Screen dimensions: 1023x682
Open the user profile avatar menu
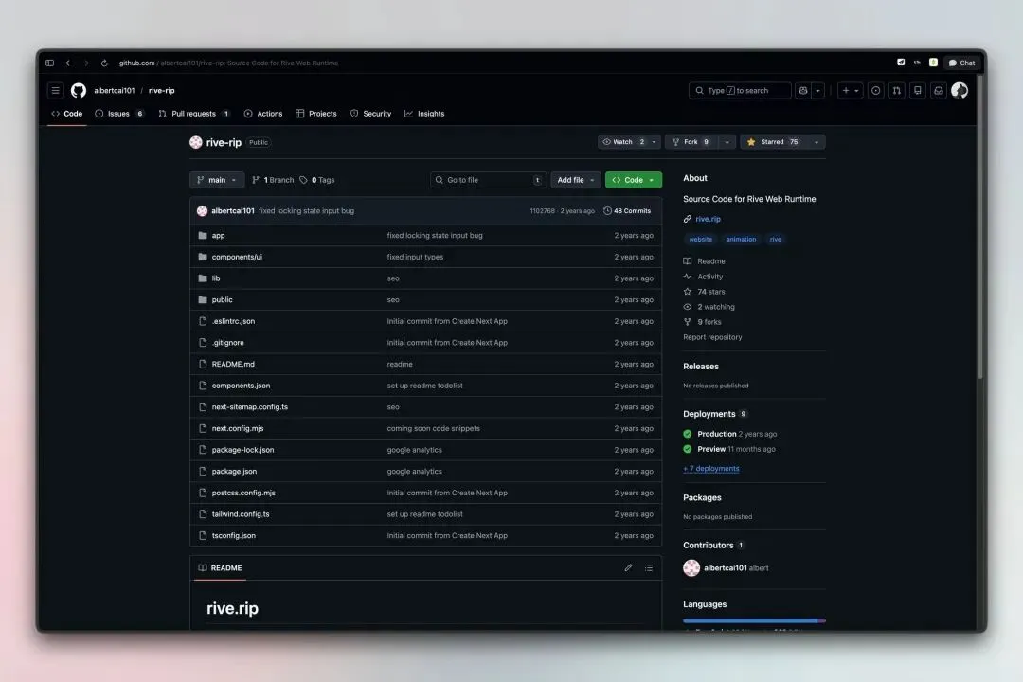(960, 91)
